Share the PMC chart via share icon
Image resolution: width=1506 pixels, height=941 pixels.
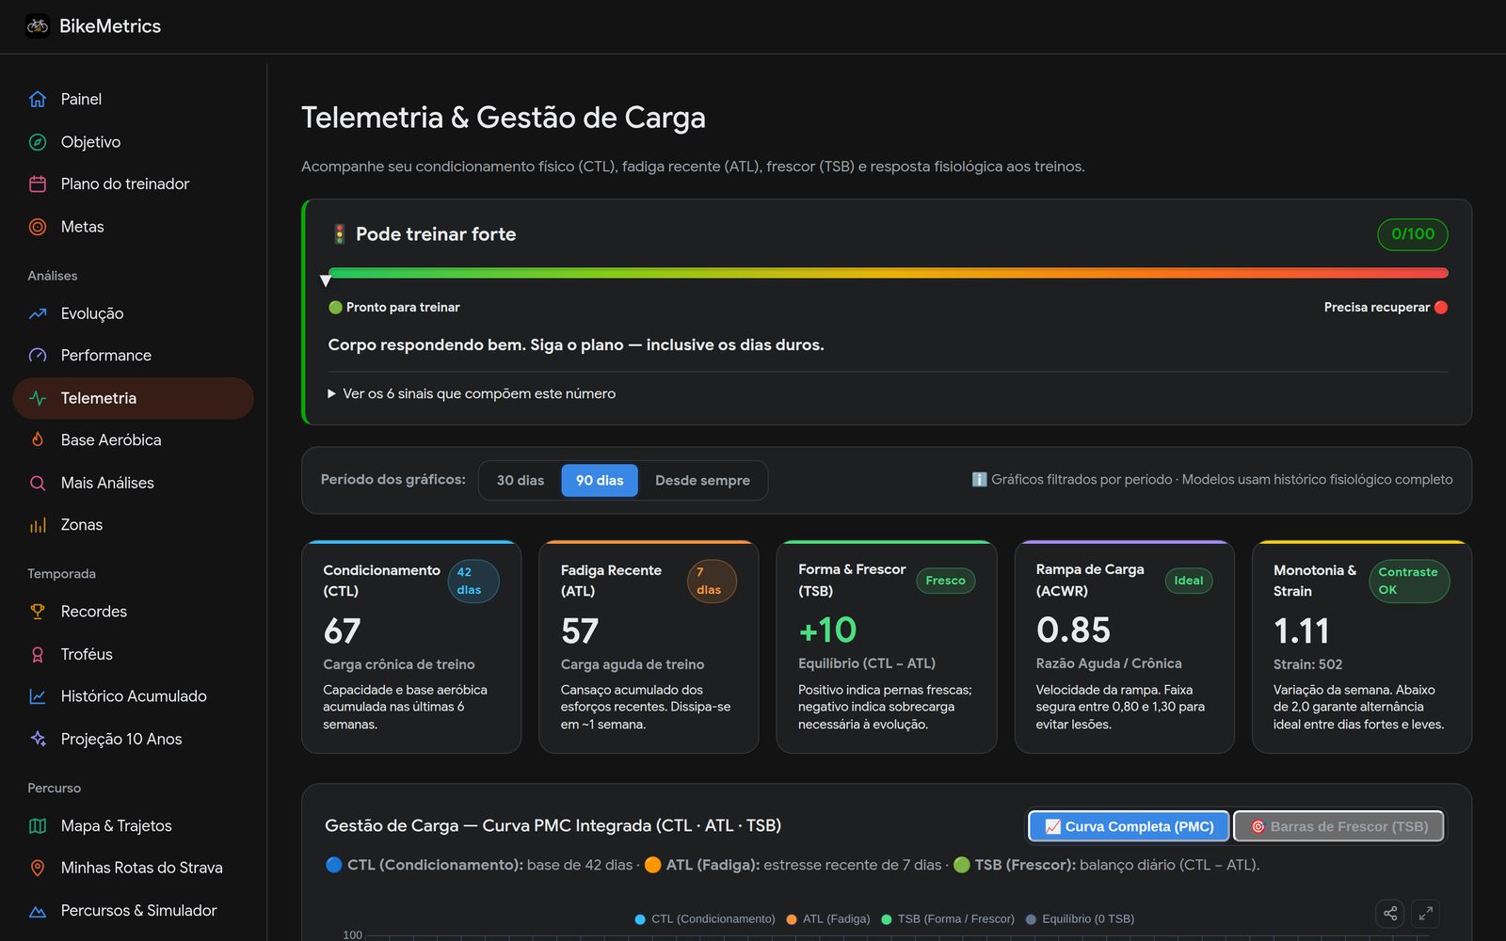1390,913
